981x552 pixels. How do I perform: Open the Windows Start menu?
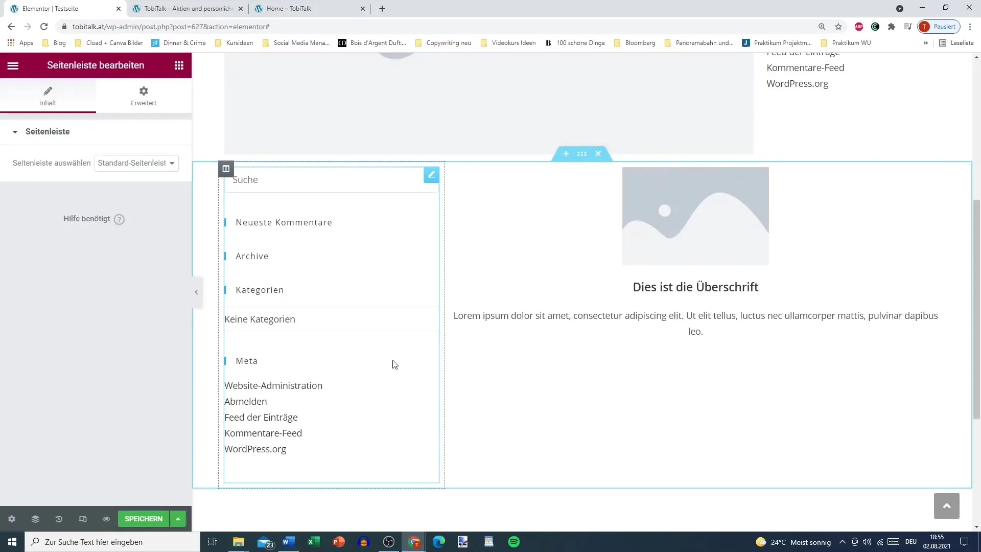coord(12,542)
